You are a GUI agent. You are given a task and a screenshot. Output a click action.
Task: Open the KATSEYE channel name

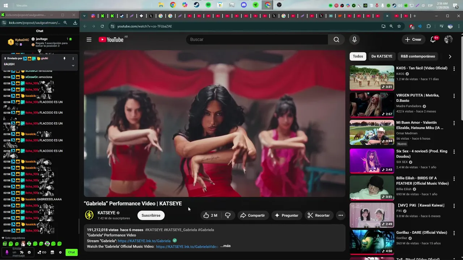(106, 213)
